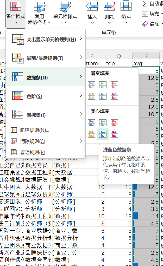Screen dimensions: 163x266
Task: Expand arrow beside 清除规则(C)
Action: pos(81,141)
